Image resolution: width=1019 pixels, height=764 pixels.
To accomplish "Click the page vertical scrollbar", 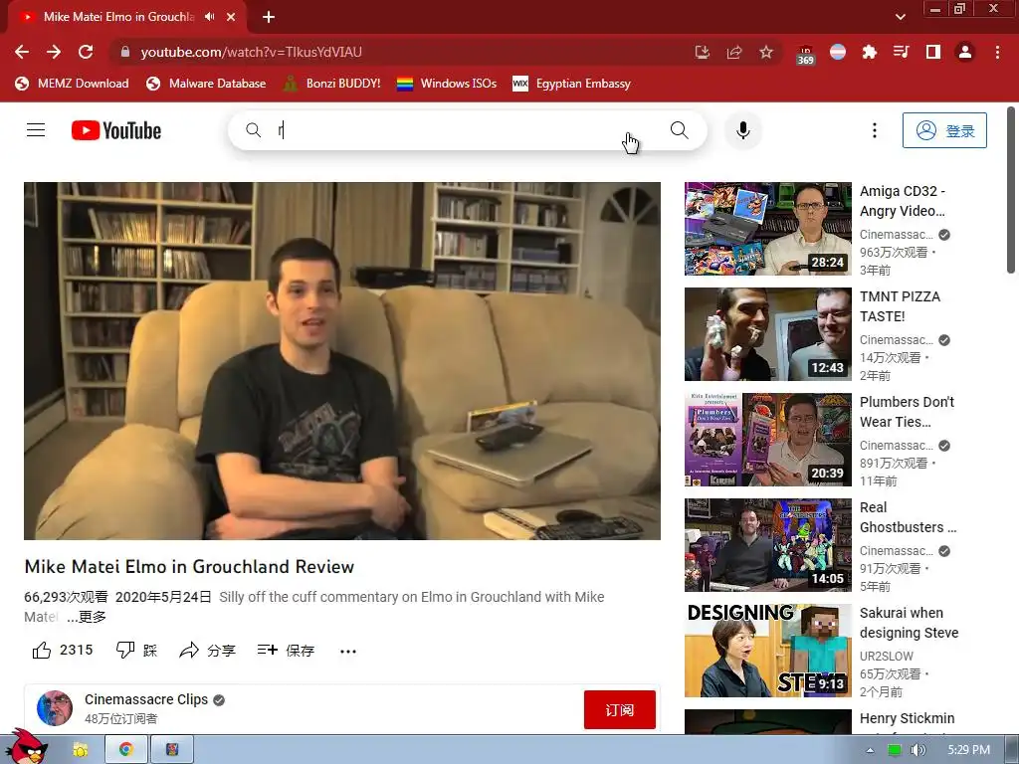I will [x=1011, y=190].
